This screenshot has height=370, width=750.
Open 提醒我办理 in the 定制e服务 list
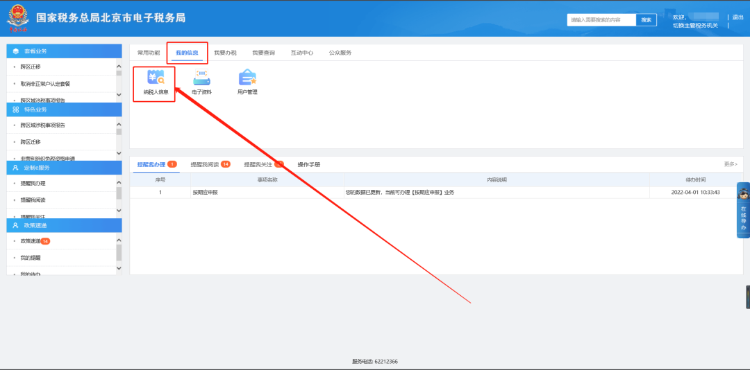click(33, 184)
